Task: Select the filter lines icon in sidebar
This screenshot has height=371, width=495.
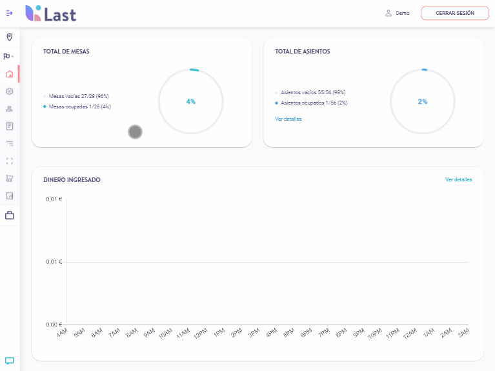Action: [x=9, y=143]
